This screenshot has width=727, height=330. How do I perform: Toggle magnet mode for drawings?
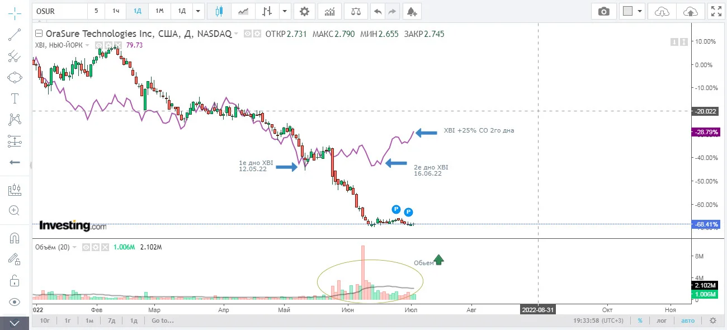click(x=15, y=238)
